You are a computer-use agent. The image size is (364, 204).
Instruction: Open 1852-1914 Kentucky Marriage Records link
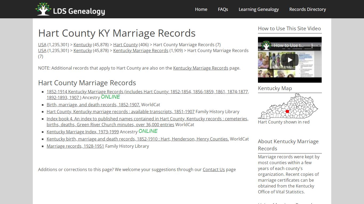pos(148,95)
